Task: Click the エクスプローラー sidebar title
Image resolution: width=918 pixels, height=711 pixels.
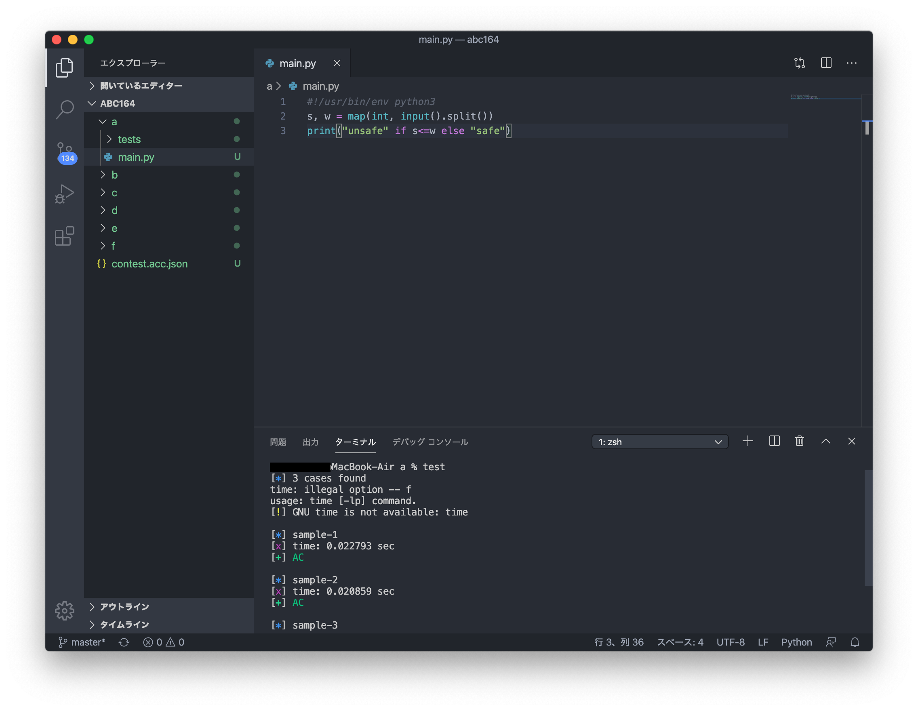Action: point(133,63)
